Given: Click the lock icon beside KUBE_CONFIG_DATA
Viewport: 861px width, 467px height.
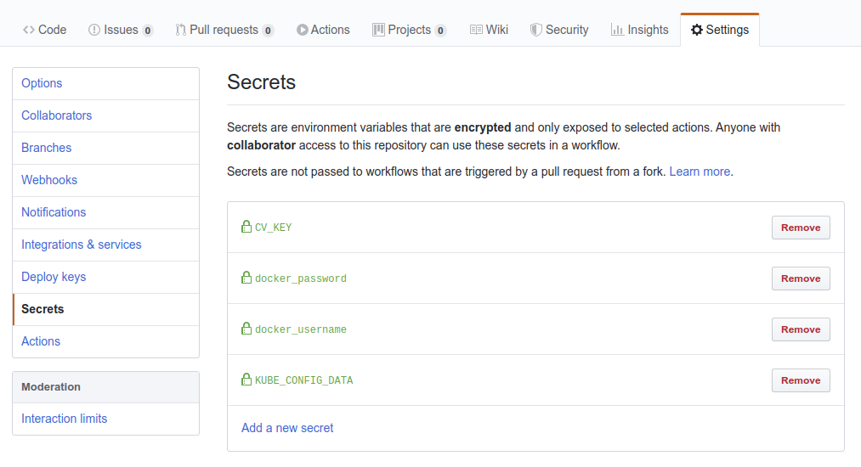Looking at the screenshot, I should tap(246, 380).
